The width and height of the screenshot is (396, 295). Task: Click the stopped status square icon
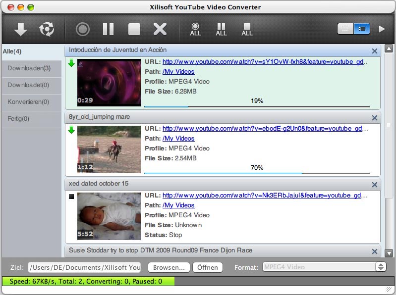[71, 197]
